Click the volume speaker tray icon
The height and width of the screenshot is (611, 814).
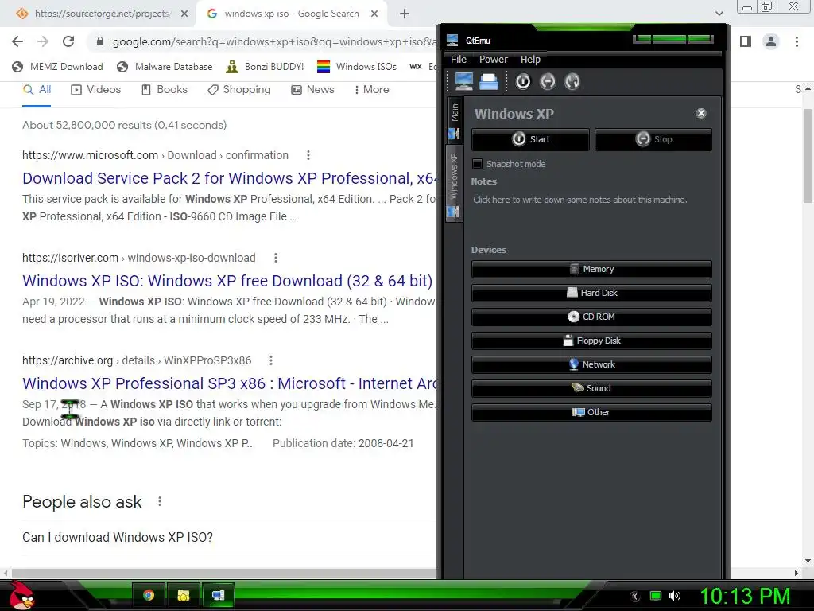(675, 596)
